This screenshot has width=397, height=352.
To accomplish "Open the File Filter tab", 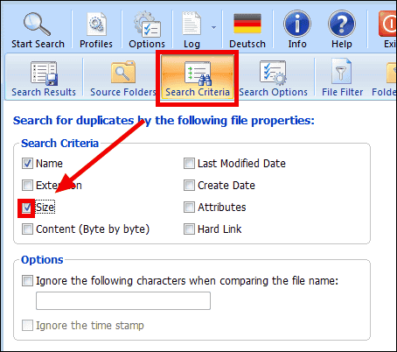I will pyautogui.click(x=342, y=78).
